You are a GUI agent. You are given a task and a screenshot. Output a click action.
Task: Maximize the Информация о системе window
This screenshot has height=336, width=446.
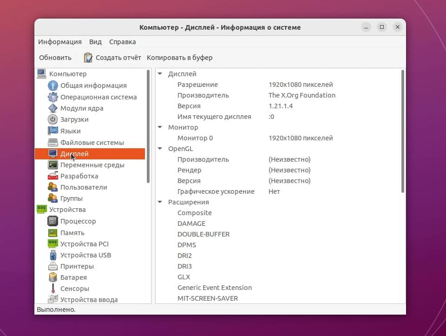click(382, 27)
